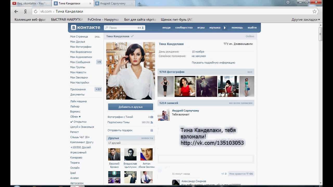Viewport: 333px width, 187px height.
Task: Click the subscribers icon beside 589 292
Action: coord(152,122)
